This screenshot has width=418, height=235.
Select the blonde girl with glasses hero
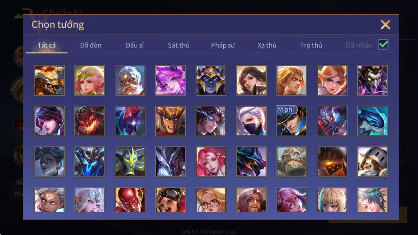211,200
